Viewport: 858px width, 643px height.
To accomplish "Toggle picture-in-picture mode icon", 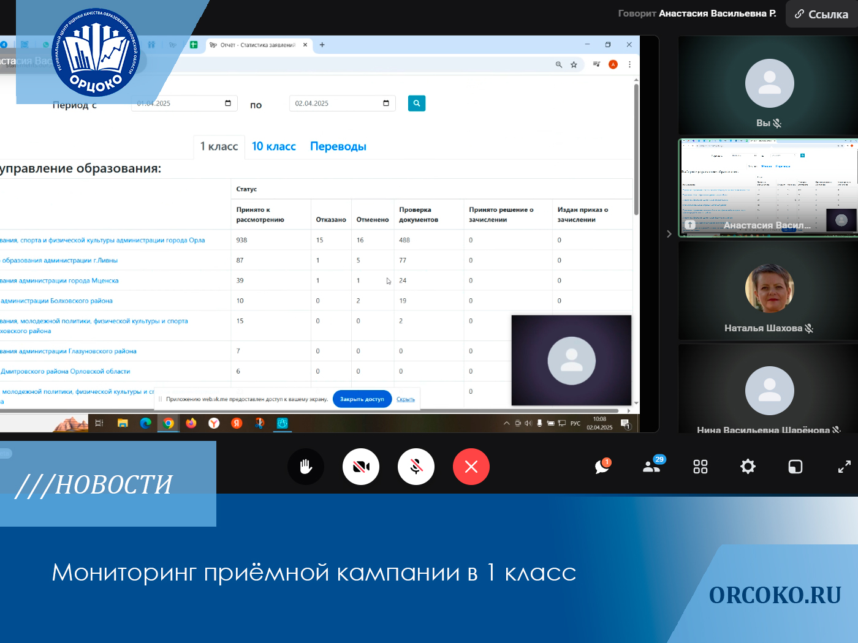I will click(x=795, y=467).
